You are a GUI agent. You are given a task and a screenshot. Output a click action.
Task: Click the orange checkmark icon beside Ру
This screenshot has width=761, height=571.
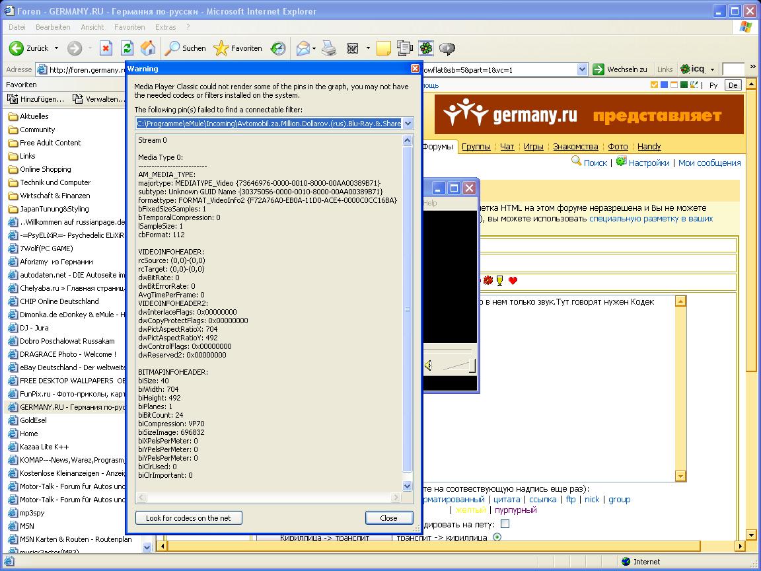pyautogui.click(x=654, y=85)
